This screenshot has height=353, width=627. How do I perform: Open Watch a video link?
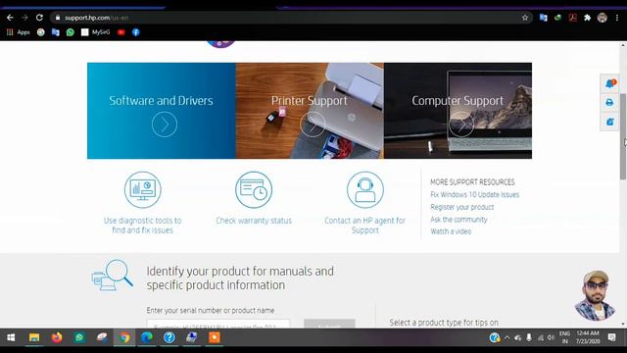451,231
